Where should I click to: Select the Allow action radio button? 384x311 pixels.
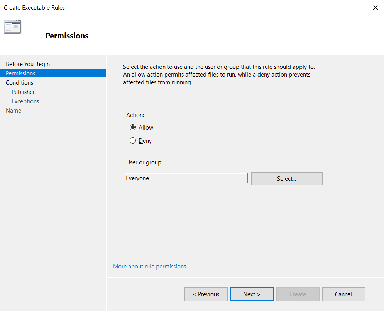133,127
